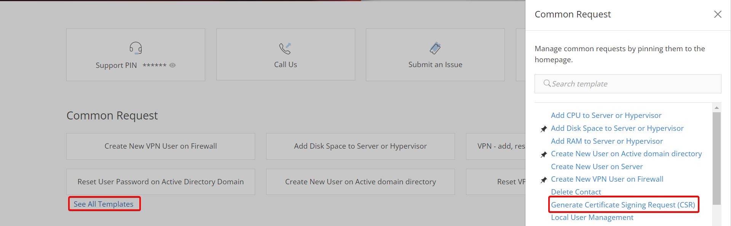Click the template list scroll up arrow

click(x=717, y=108)
